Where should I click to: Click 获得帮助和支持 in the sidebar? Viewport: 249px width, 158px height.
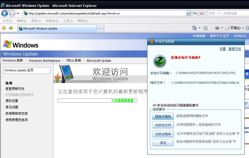point(16,113)
